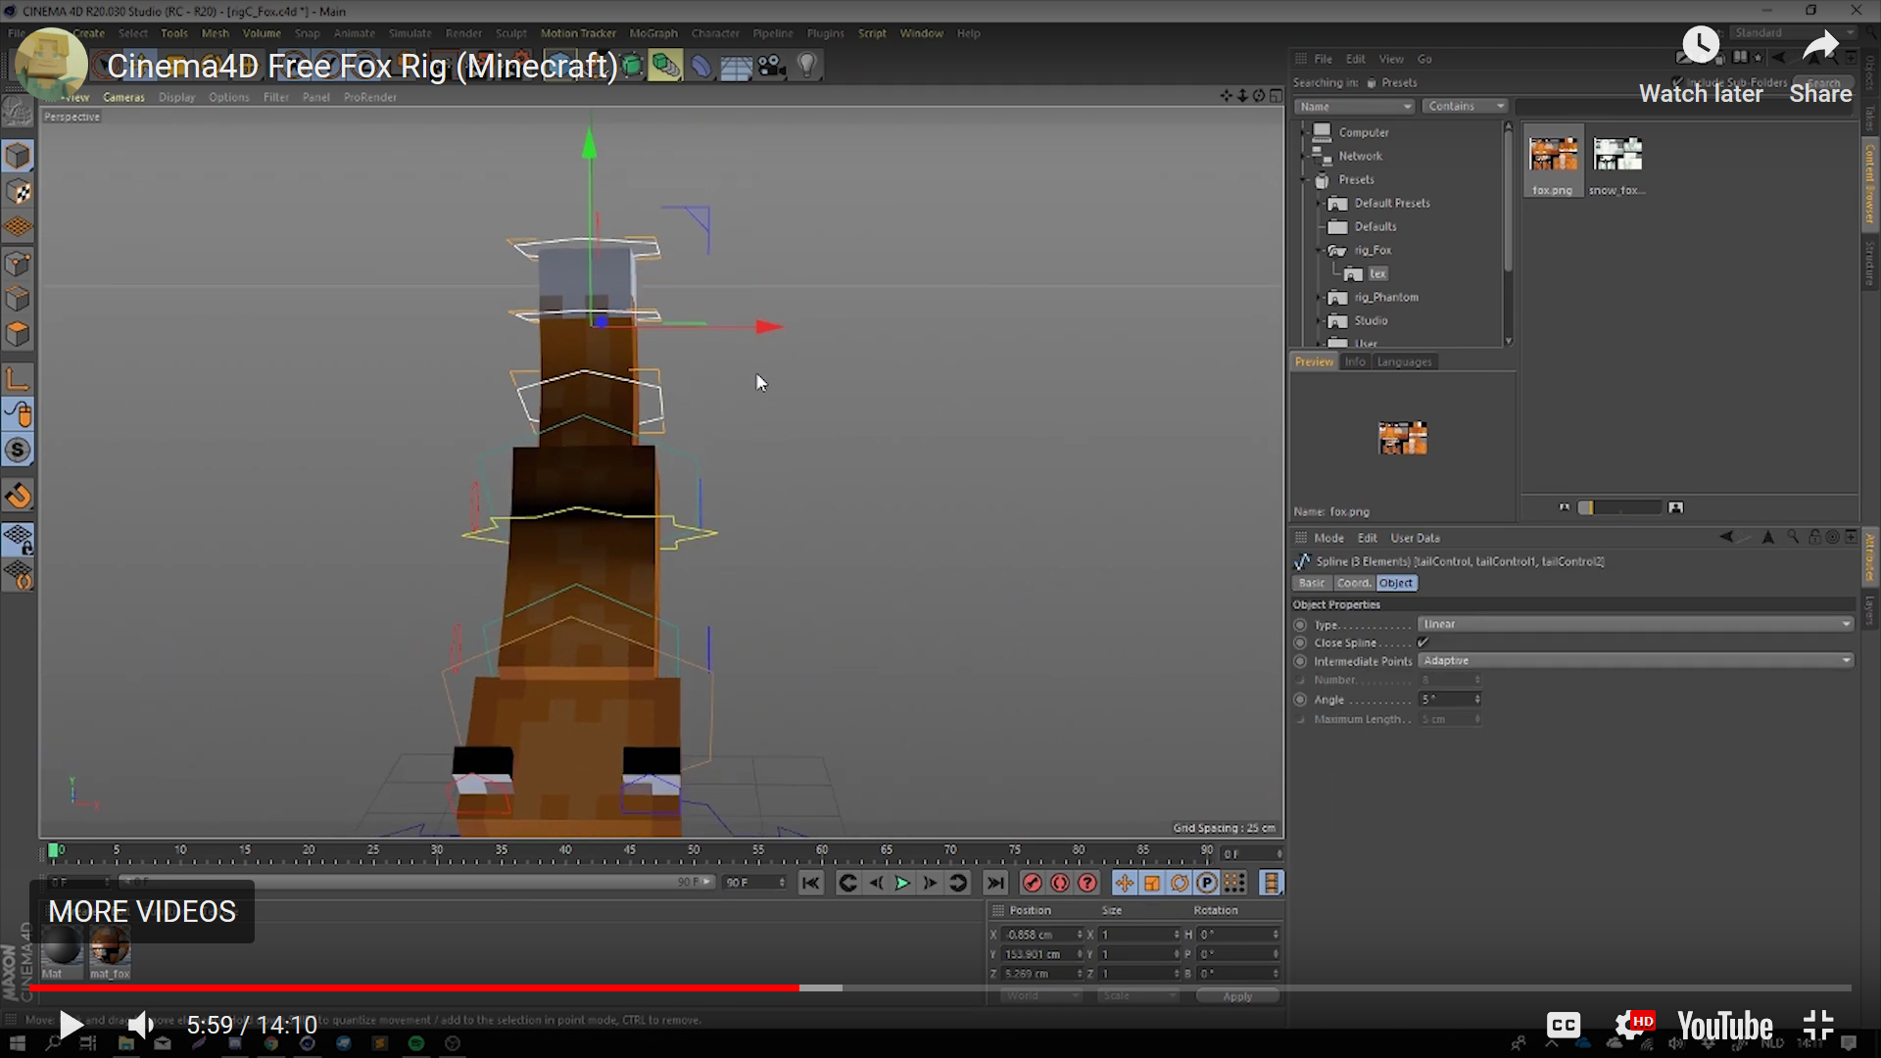Click step to previous frame icon
The image size is (1881, 1058).
tap(876, 883)
